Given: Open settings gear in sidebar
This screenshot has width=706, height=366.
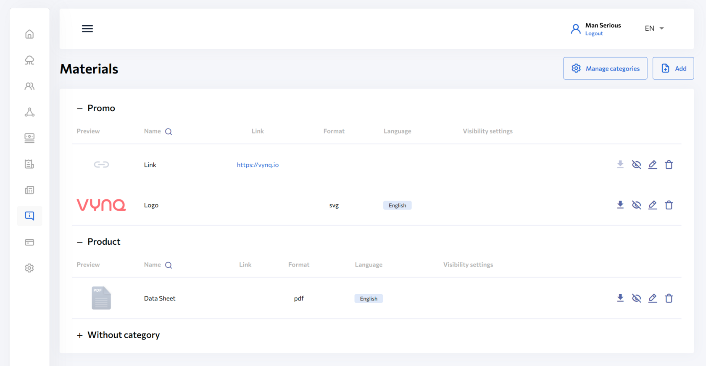Looking at the screenshot, I should [x=29, y=268].
